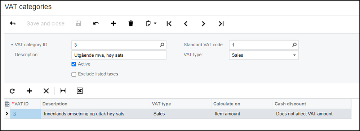Export grid to Excel
Image resolution: width=360 pixels, height=131 pixels.
[x=80, y=91]
